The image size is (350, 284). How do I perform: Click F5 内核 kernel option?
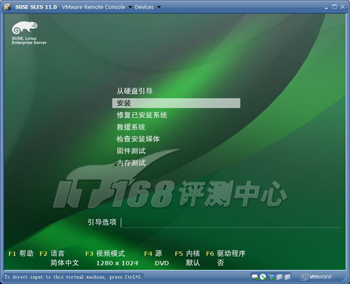[187, 253]
